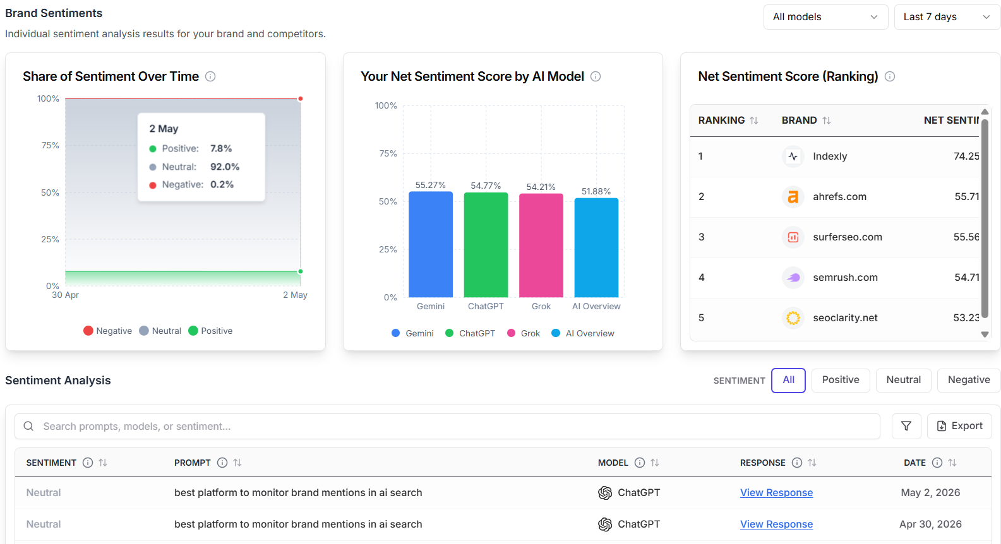The height and width of the screenshot is (544, 1001).
Task: Click the light blue AI Overview bar
Action: (x=596, y=247)
